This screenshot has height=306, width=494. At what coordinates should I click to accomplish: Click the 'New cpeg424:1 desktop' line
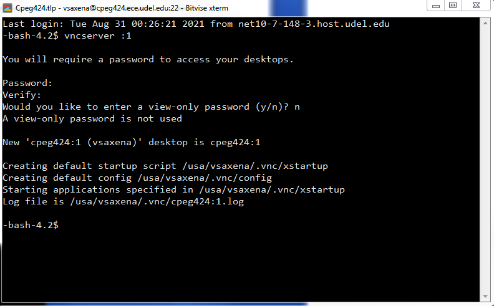(131, 142)
